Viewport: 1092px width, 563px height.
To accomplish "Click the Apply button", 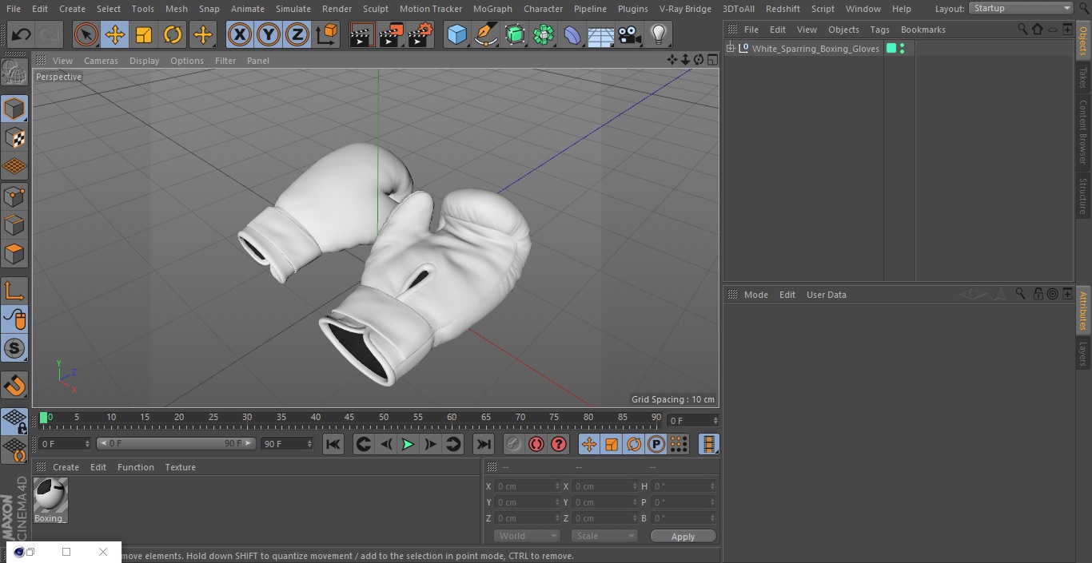I will click(x=683, y=537).
